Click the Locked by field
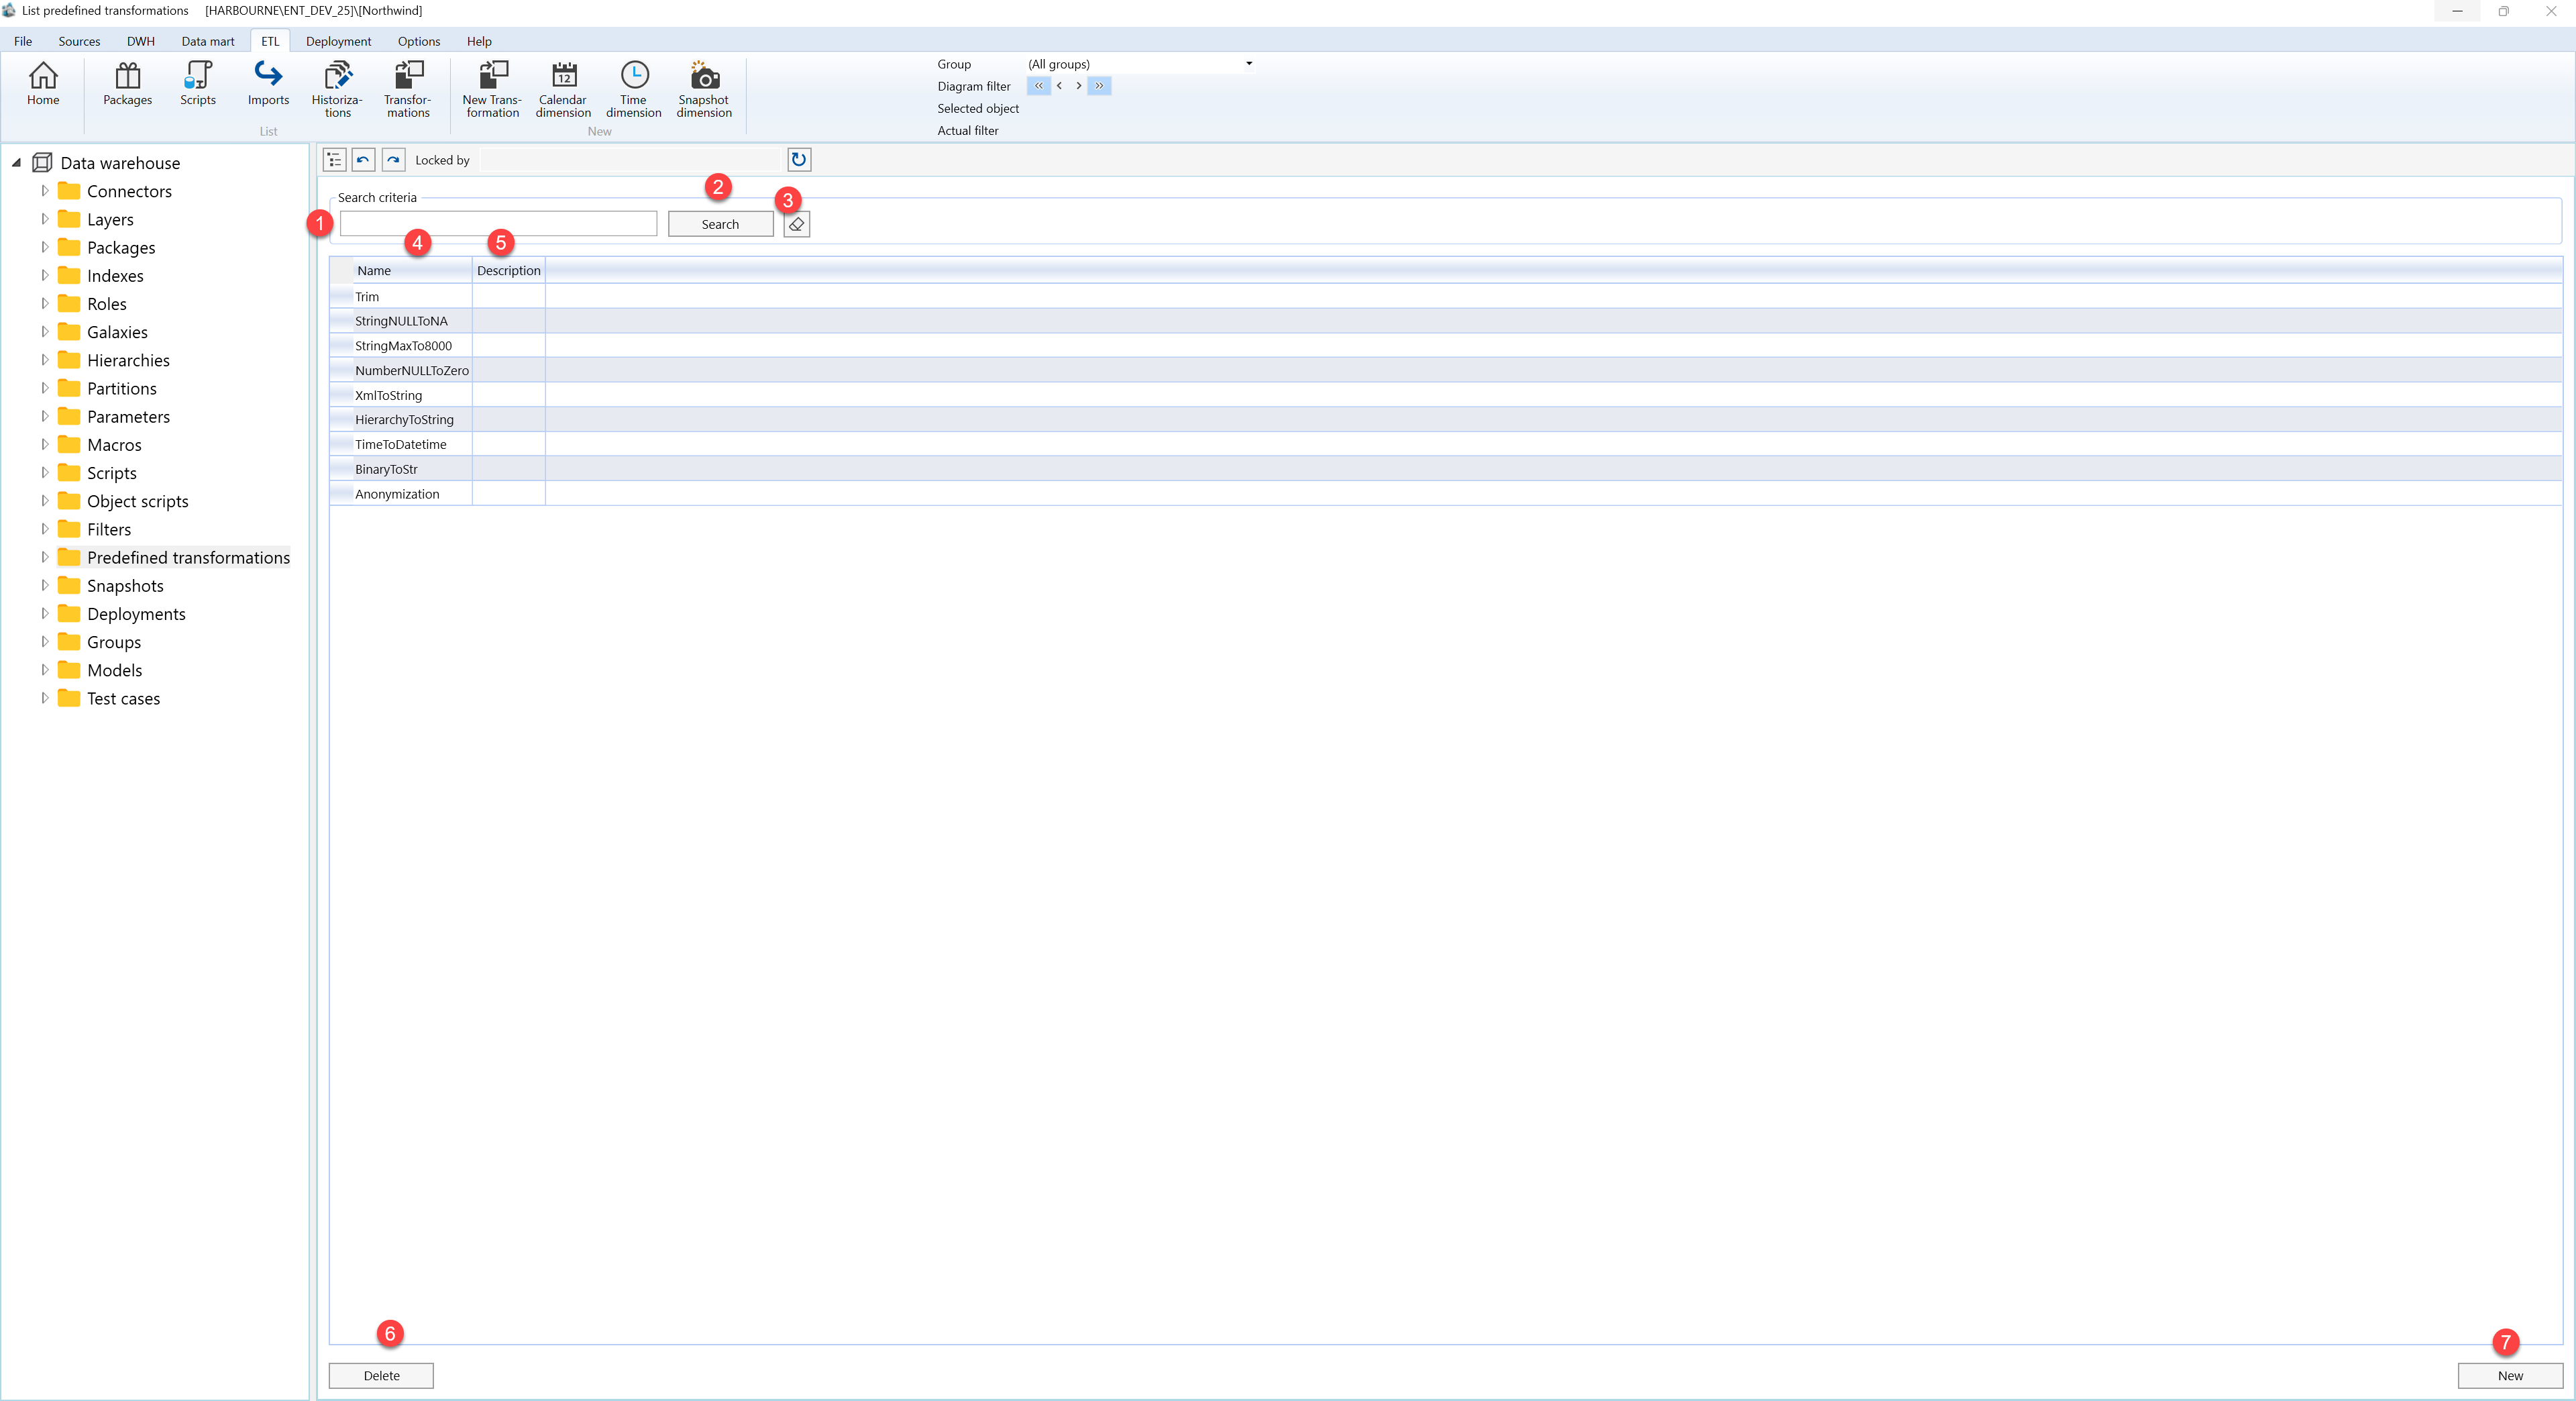Screen dimensions: 2576x1401 point(630,160)
